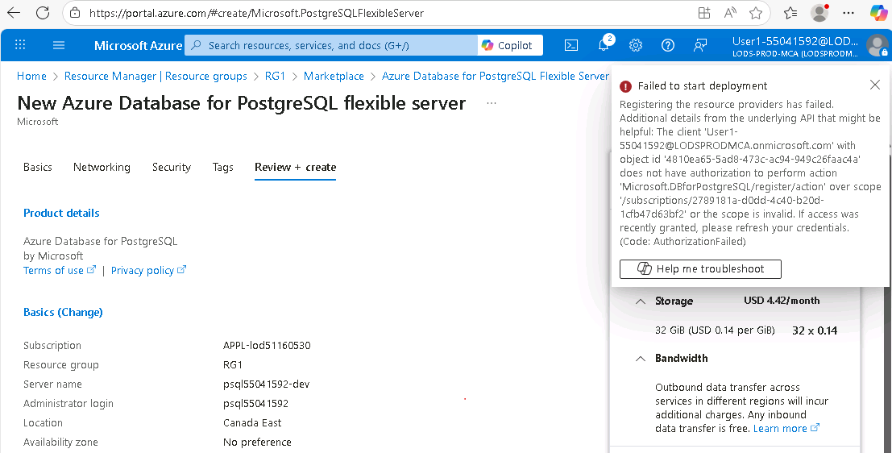The height and width of the screenshot is (453, 892).
Task: Collapse the Storage cost section
Action: (641, 301)
